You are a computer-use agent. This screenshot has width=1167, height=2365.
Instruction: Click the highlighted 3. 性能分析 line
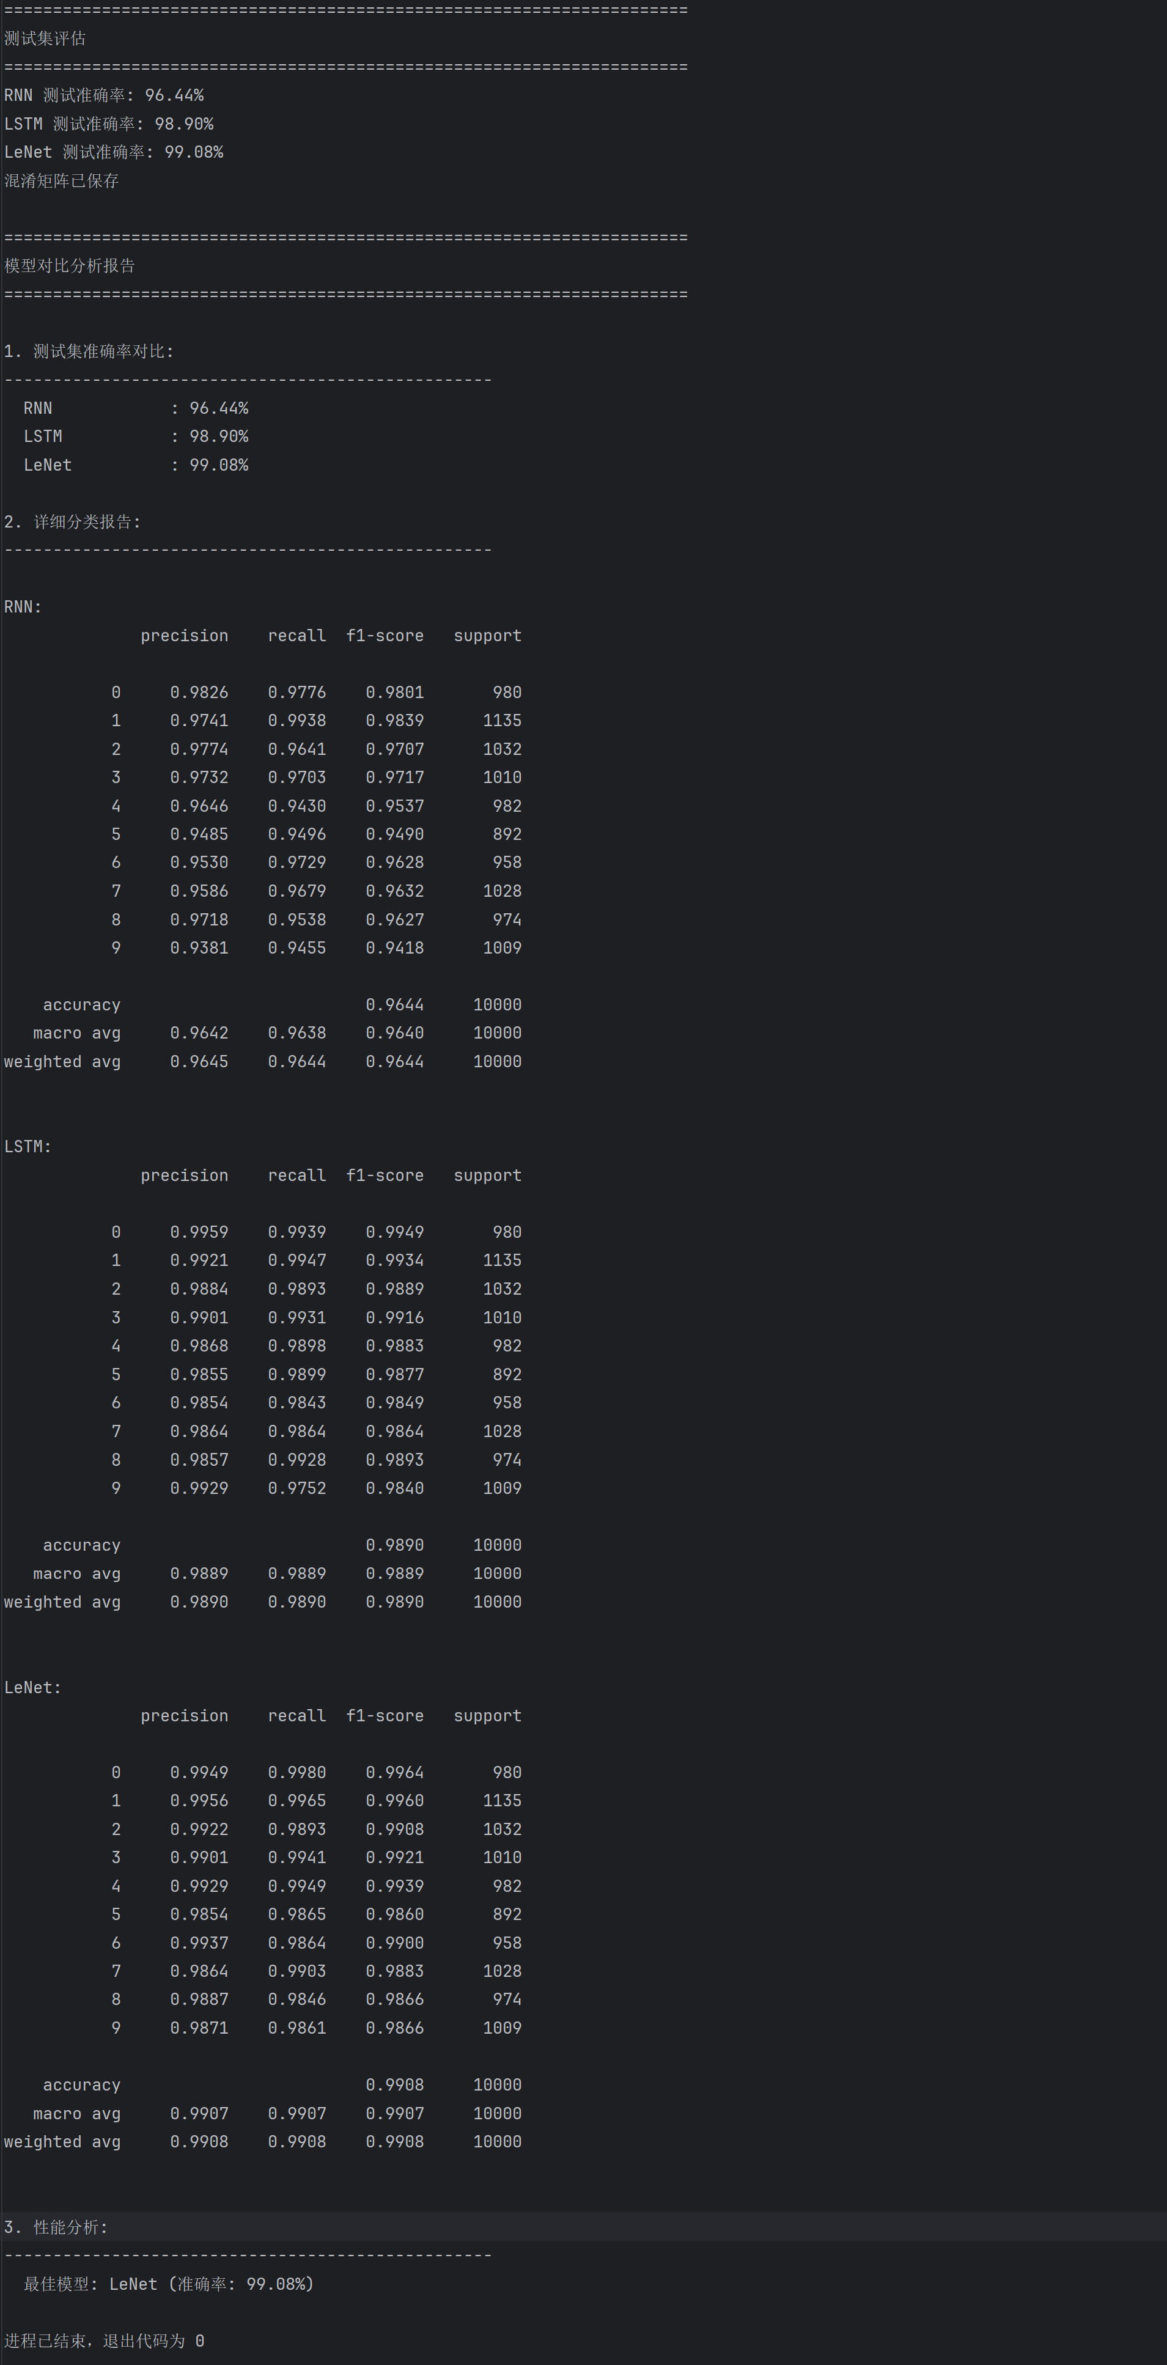tap(56, 2226)
